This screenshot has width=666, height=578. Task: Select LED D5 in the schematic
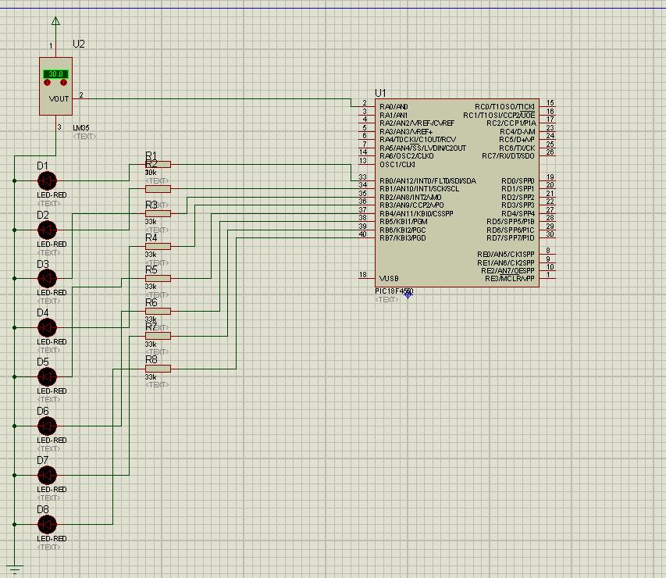point(48,377)
